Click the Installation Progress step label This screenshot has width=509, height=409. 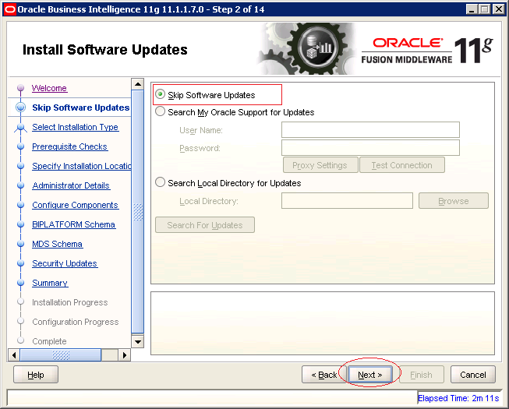click(x=70, y=302)
